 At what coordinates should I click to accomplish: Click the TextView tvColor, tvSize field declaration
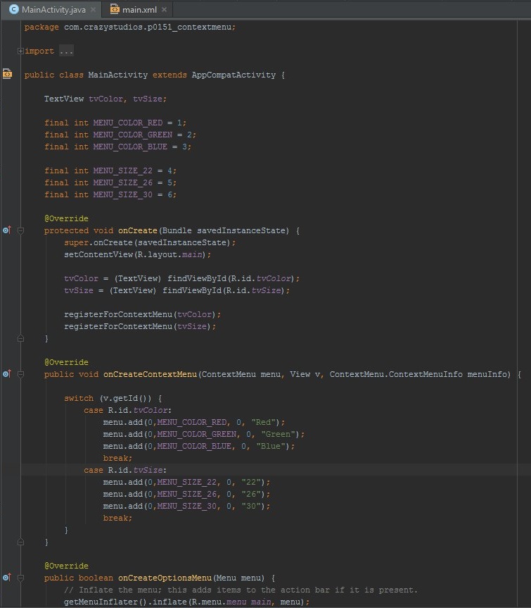point(105,99)
